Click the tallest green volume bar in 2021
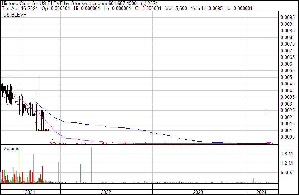Image resolution: width=299 pixels, height=195 pixels. [x=19, y=166]
